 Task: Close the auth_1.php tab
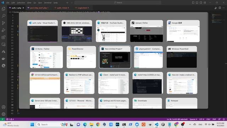tap(23, 8)
